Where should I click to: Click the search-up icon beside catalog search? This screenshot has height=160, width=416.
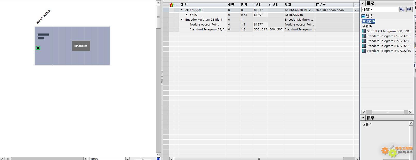click(409, 9)
